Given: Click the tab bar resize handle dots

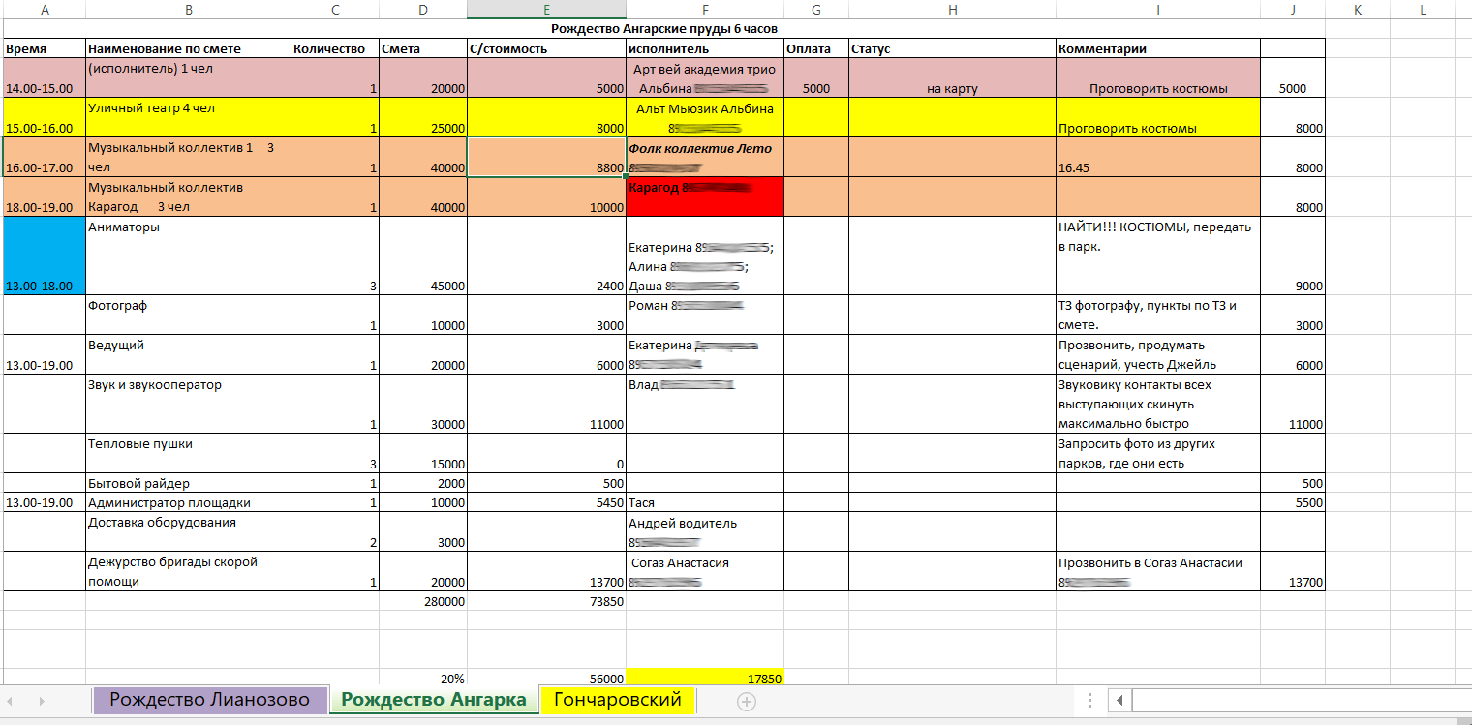Looking at the screenshot, I should point(1090,700).
